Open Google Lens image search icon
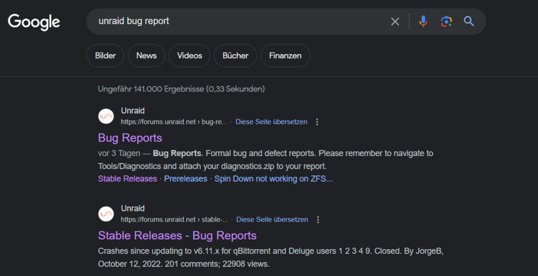Viewport: 538px width, 276px height. pyautogui.click(x=446, y=22)
